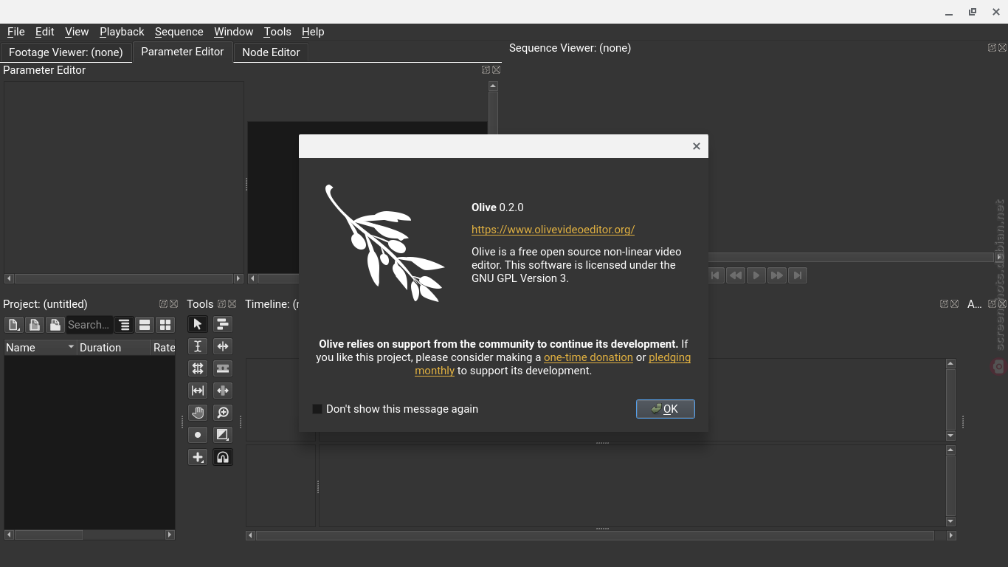
Task: Open the Sequence menu
Action: coord(179,32)
